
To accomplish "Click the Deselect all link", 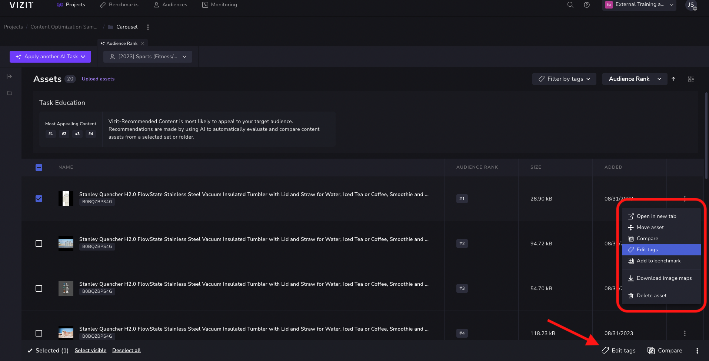I will pos(126,351).
